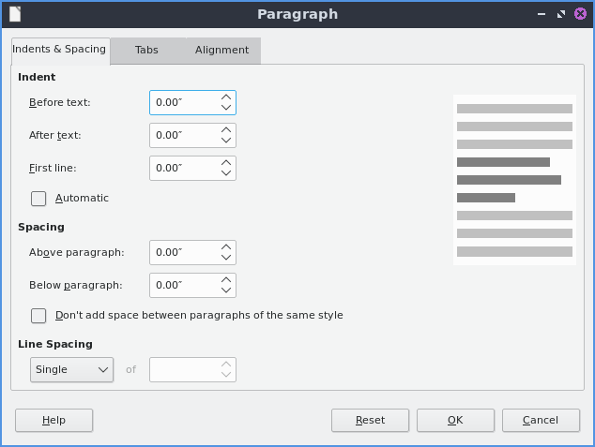Click the Reset button

point(370,421)
